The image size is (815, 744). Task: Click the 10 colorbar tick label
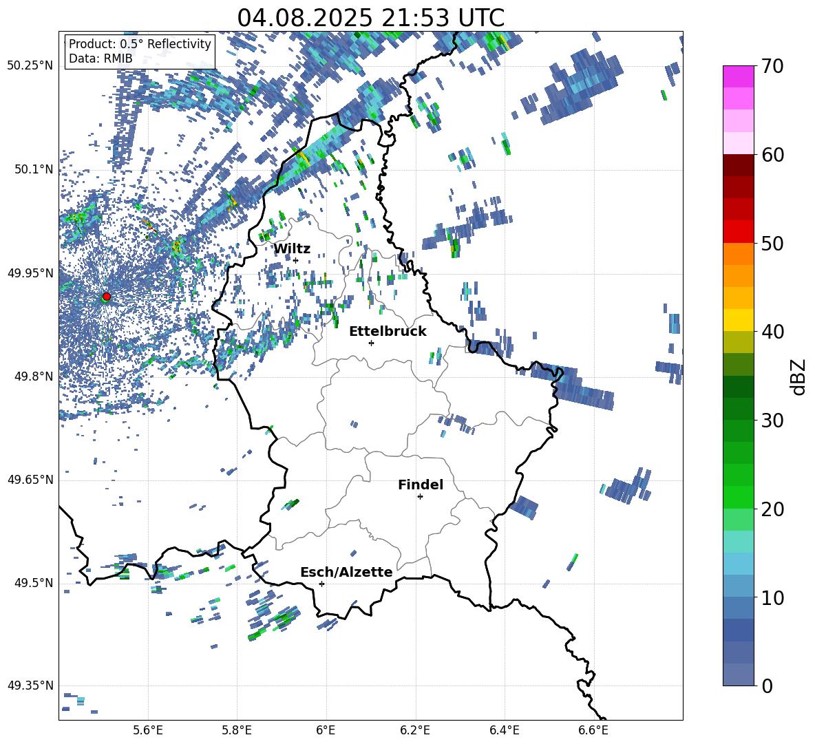[772, 598]
